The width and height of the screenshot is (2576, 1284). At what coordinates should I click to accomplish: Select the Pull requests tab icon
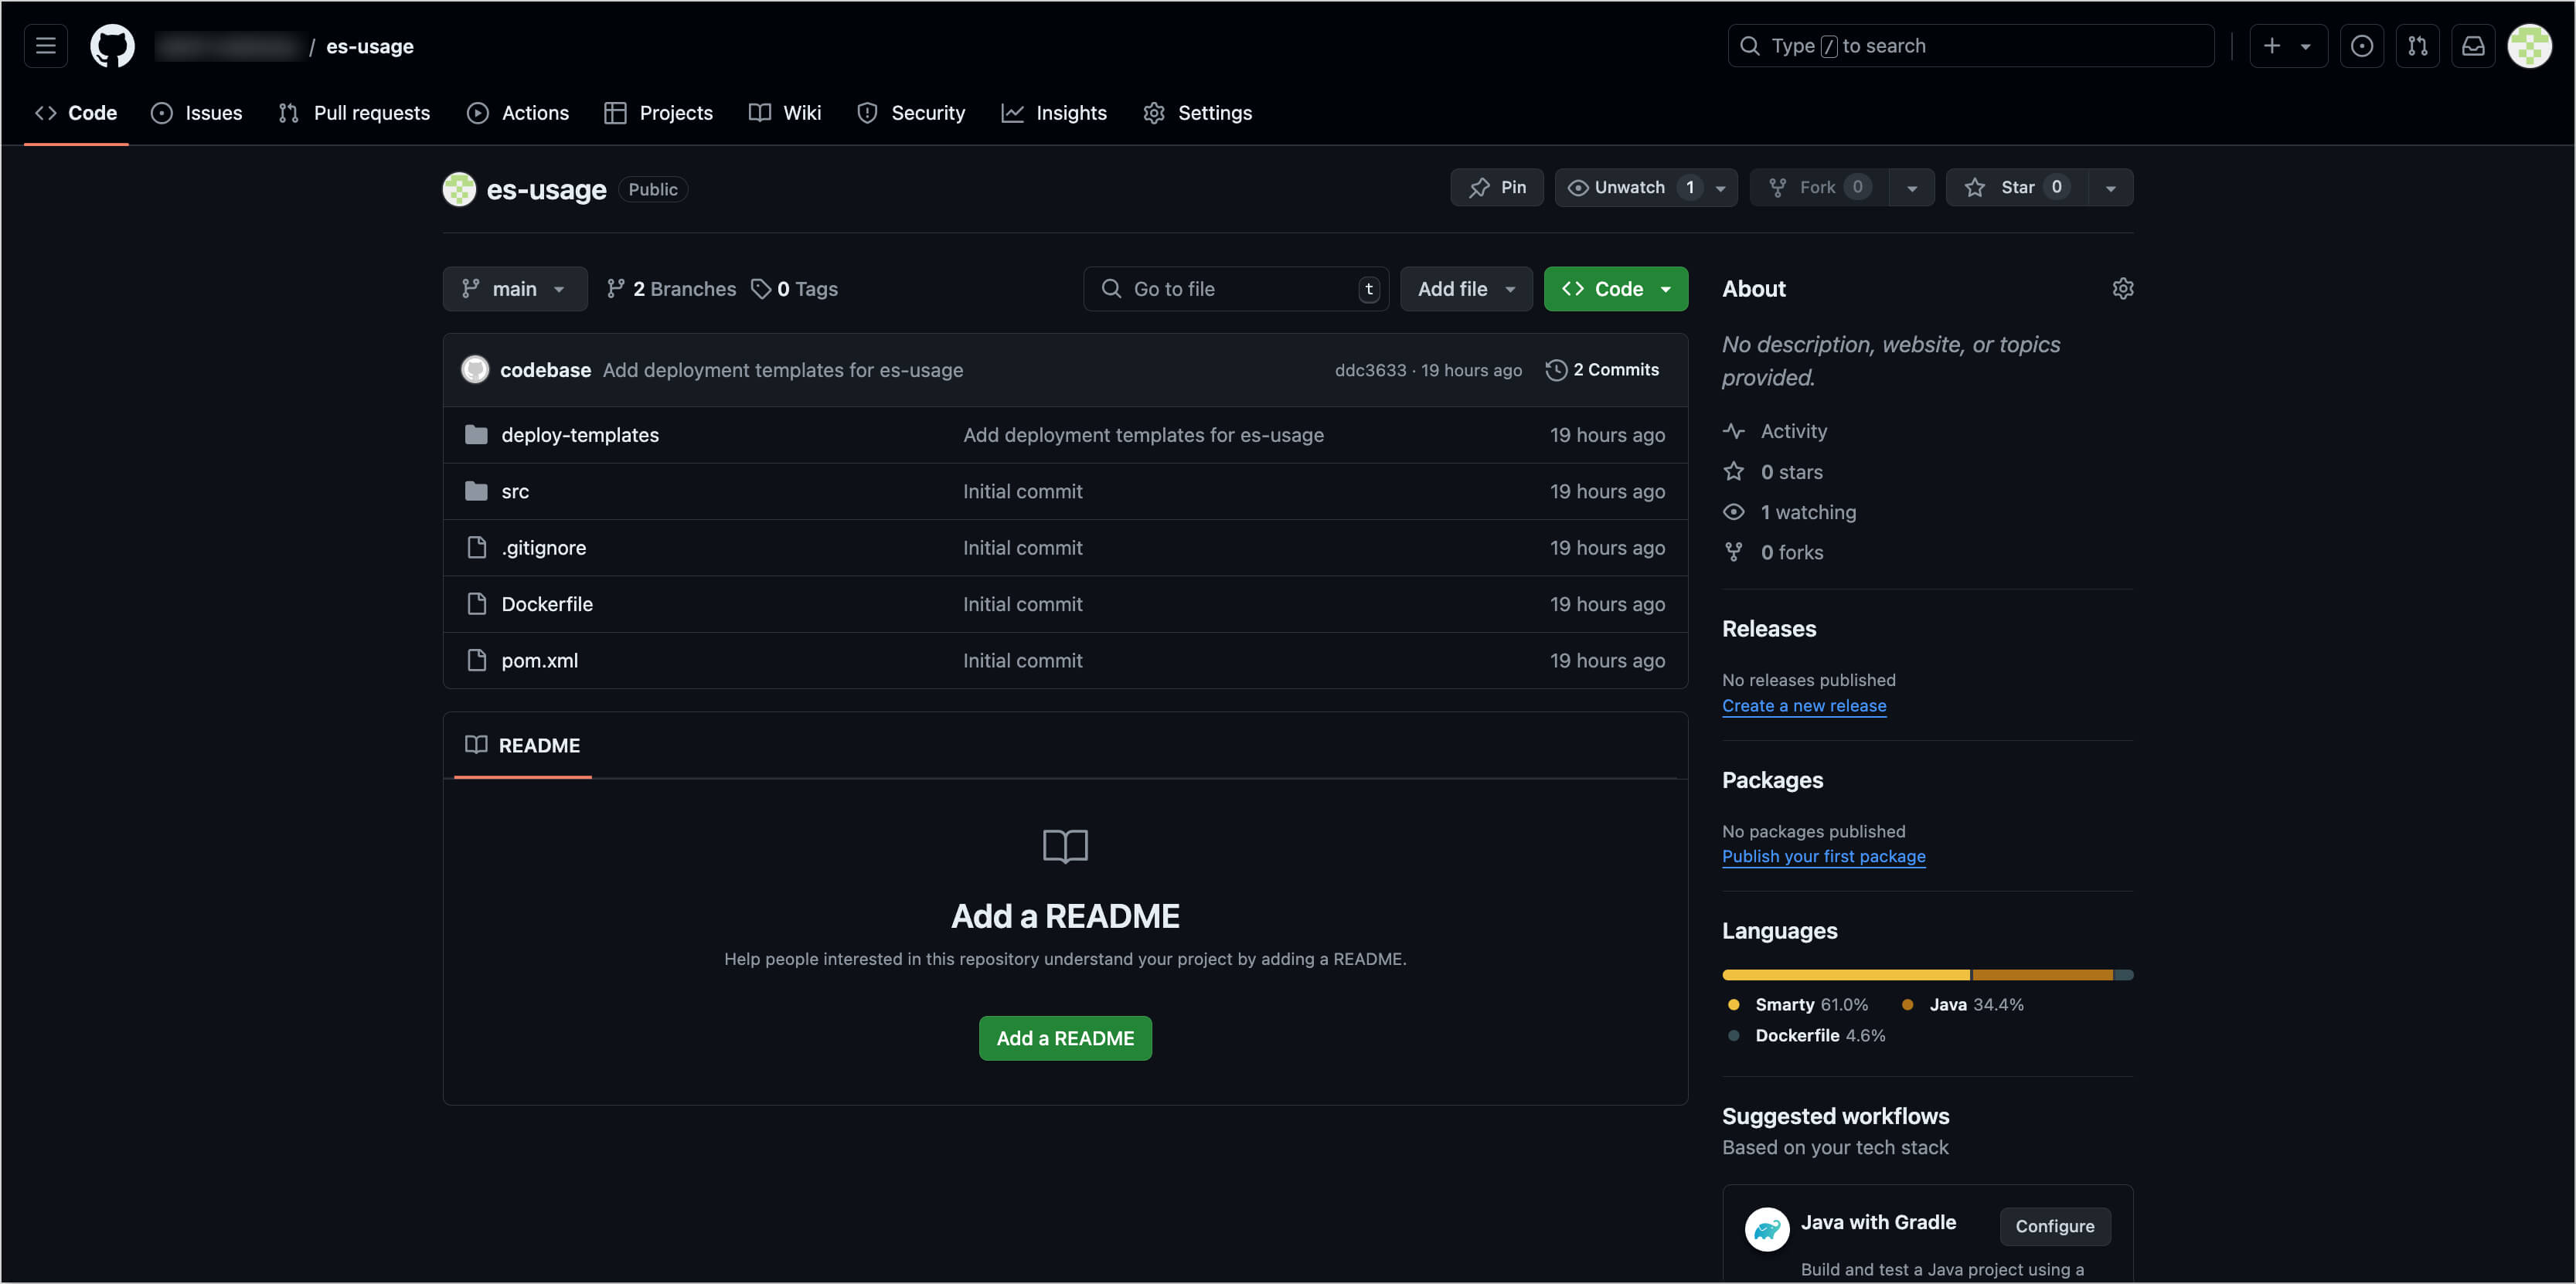tap(288, 113)
